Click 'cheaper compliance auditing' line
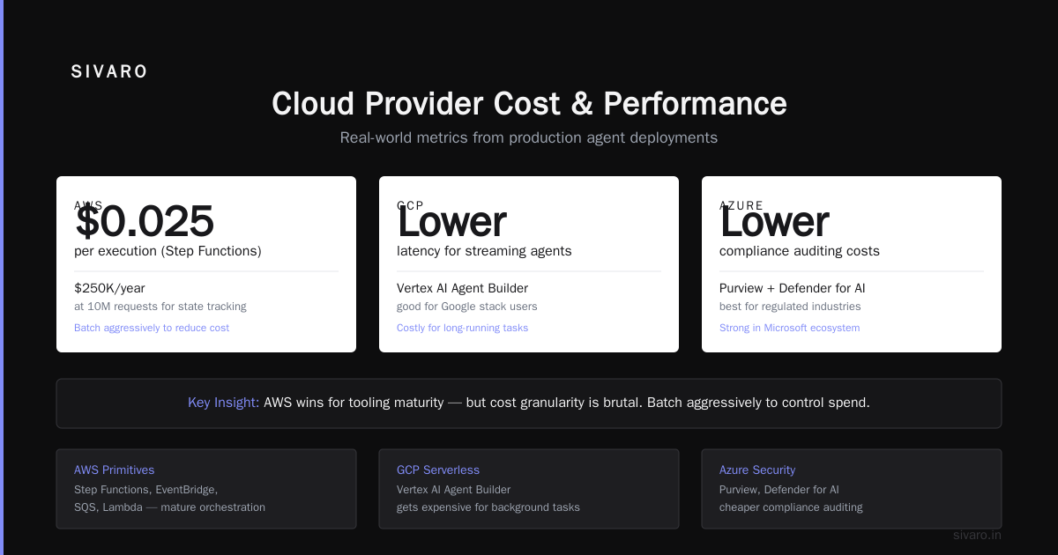 pyautogui.click(x=791, y=507)
